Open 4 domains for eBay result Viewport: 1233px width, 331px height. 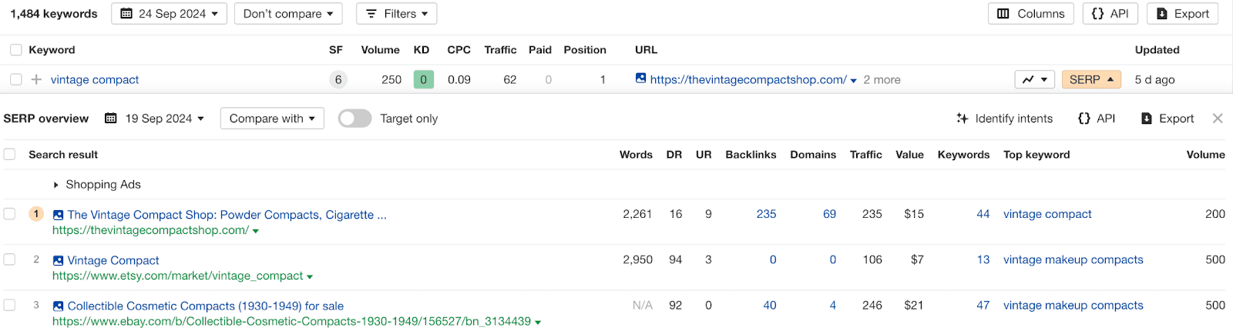click(x=832, y=305)
